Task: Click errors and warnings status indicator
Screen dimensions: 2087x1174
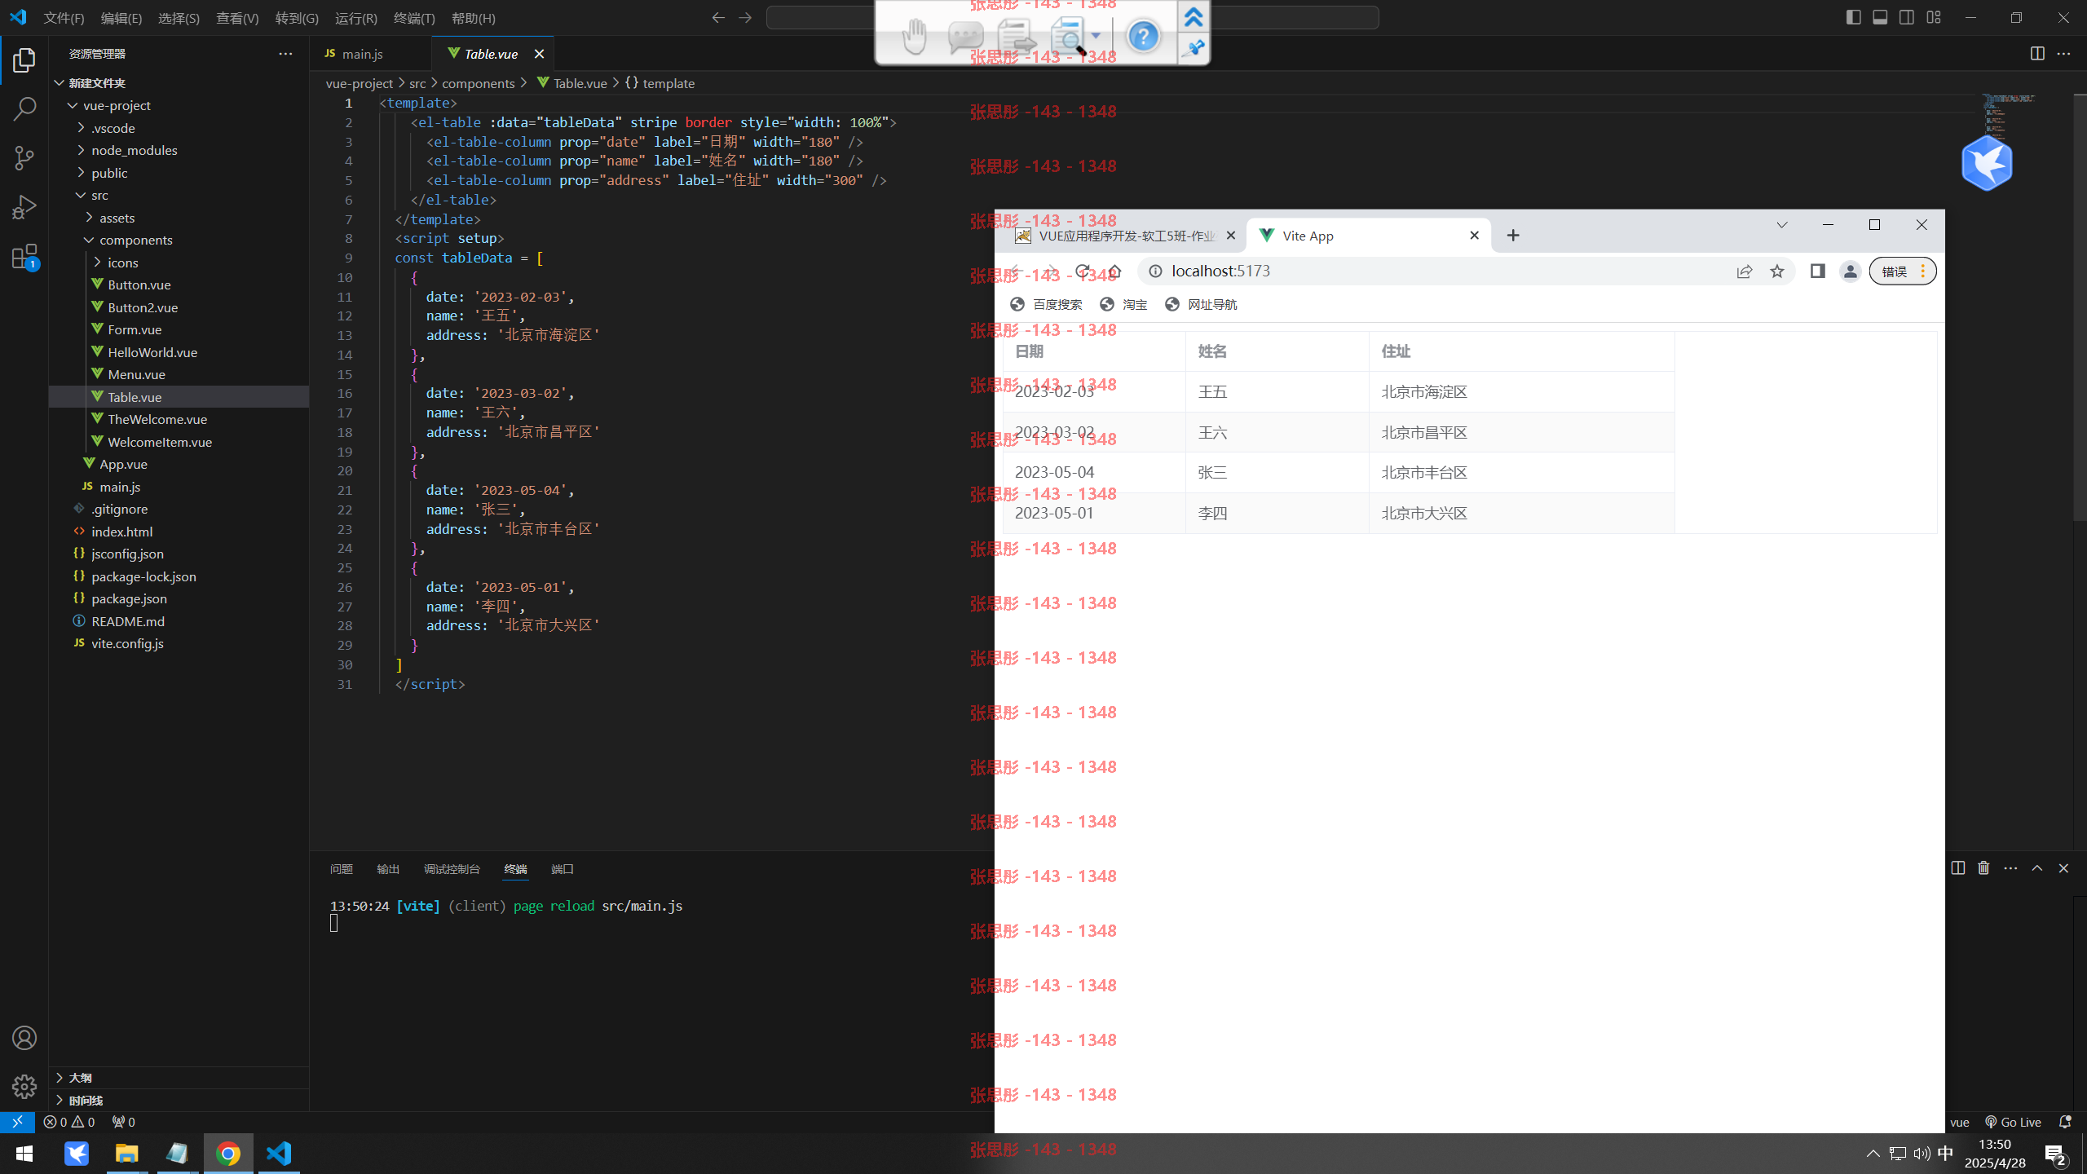Action: tap(69, 1122)
